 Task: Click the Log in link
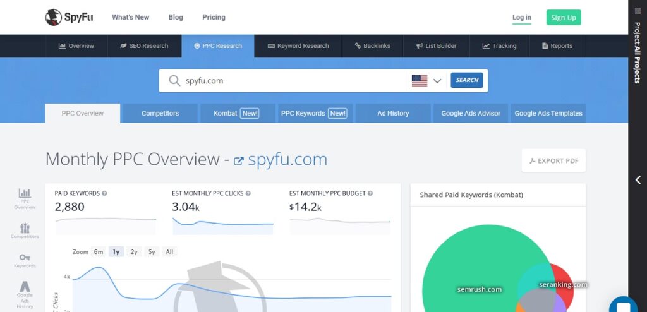[521, 17]
